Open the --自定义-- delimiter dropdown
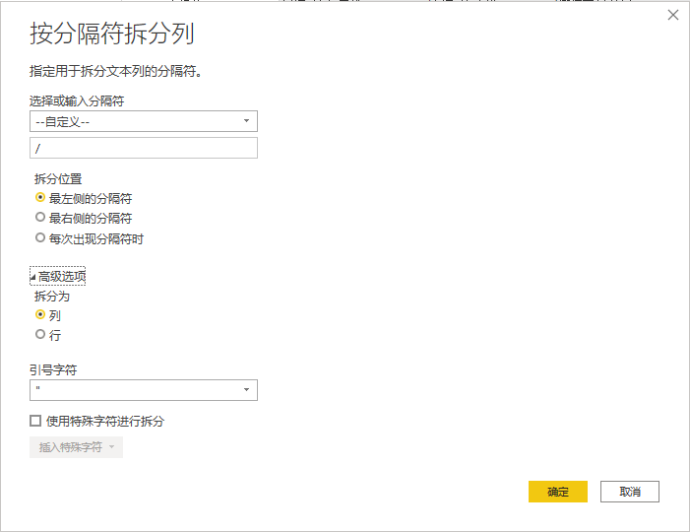This screenshot has width=690, height=532. pyautogui.click(x=144, y=121)
